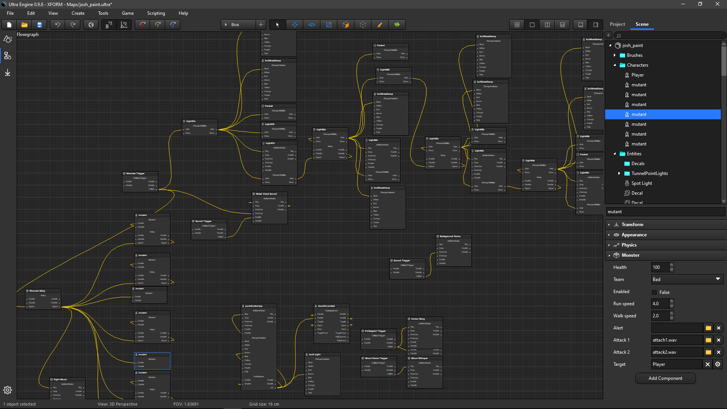Open the Team dropdown
Screen dimensions: 727x409
(x=687, y=279)
